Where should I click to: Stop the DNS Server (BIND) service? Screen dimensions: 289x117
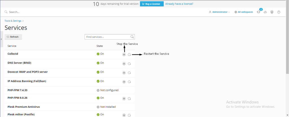tap(124, 64)
